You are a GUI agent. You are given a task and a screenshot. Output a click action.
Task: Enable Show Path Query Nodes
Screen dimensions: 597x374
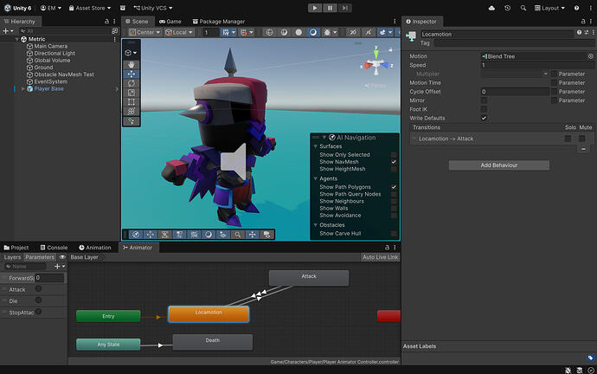click(x=394, y=194)
